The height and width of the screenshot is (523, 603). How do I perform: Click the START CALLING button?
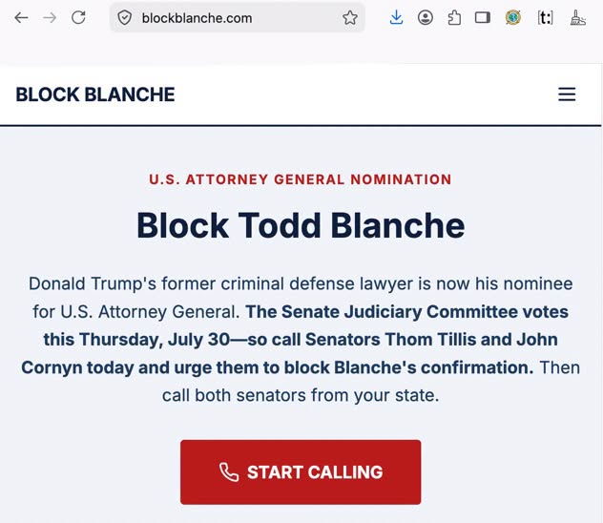(301, 471)
